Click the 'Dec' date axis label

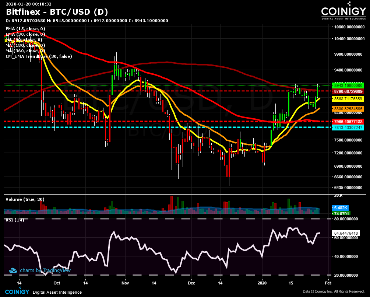point(191,283)
